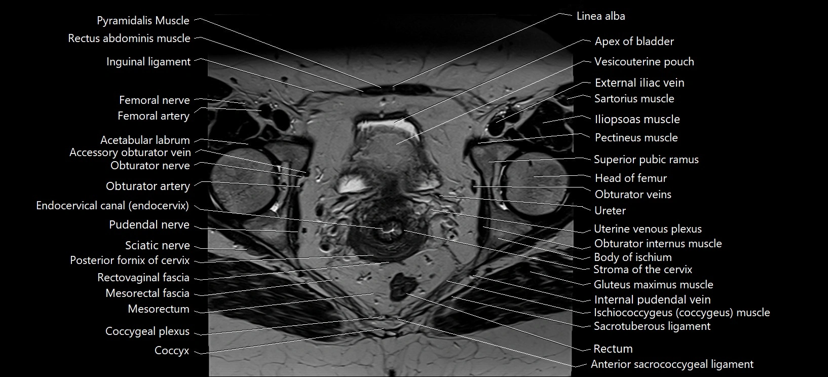Click the Inguinal ligament label
The width and height of the screenshot is (828, 377).
tap(148, 62)
